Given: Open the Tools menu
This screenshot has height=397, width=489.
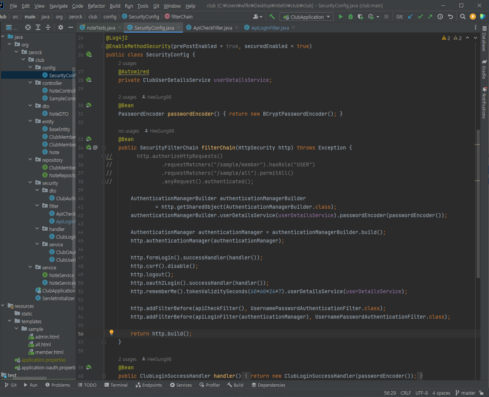Looking at the screenshot, I should (143, 6).
